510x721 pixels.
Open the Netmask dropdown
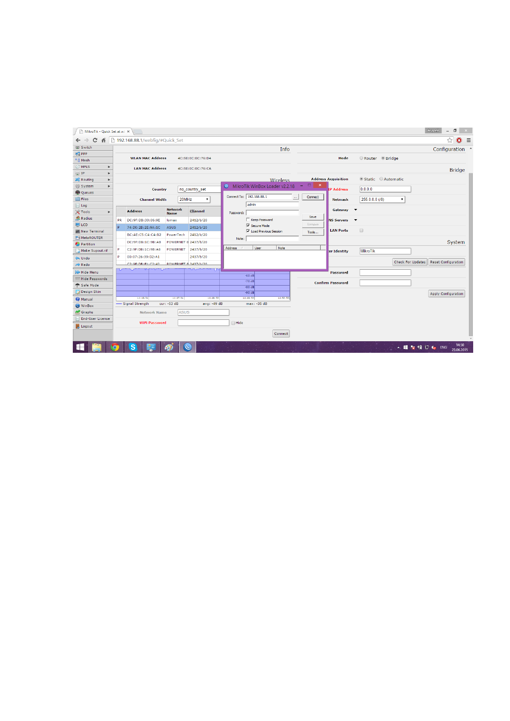click(x=382, y=200)
